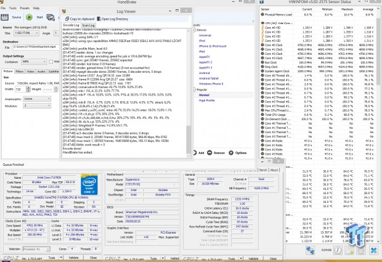This screenshot has height=262, width=382.
Task: Click the Tools dropdown arrow in third CPU-Z window
Action: (x=241, y=258)
